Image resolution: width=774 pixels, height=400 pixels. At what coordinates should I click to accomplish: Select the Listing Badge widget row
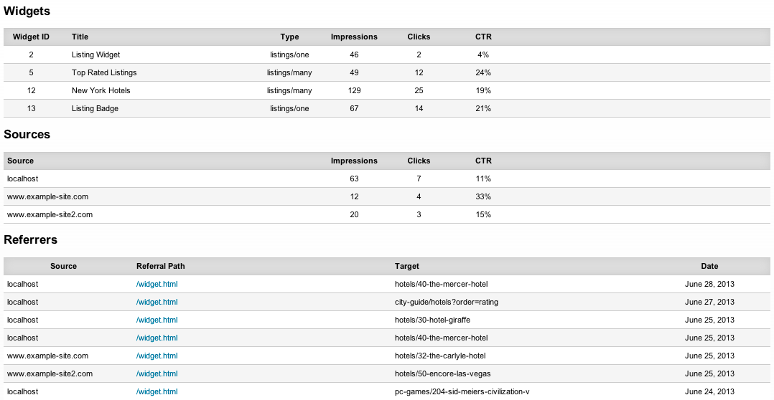(x=95, y=108)
